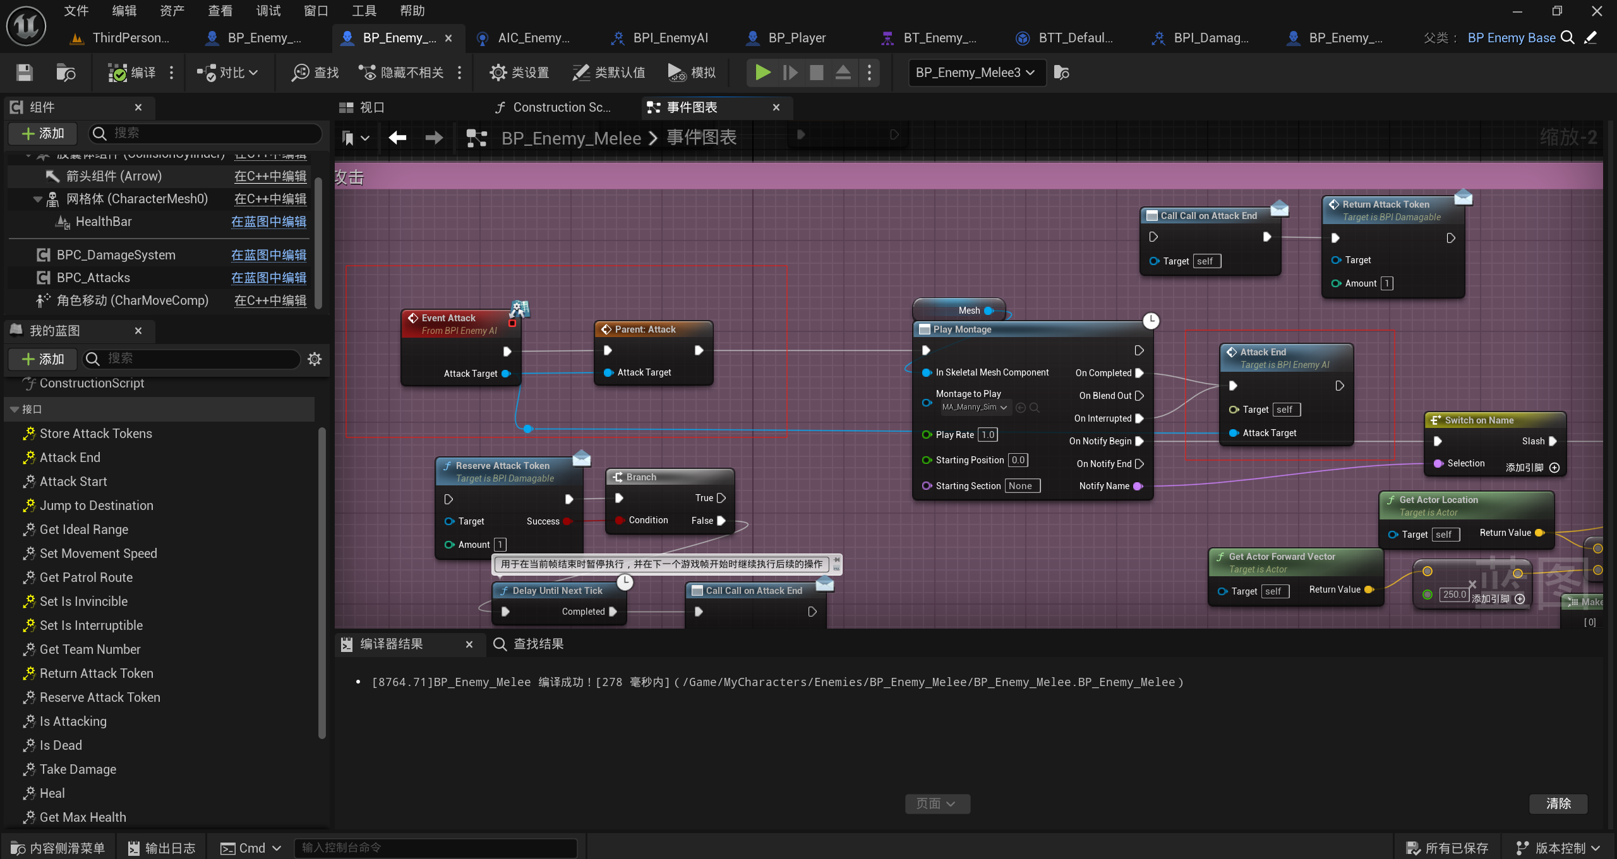Screen dimensions: 1617x859
Task: Click the compile blueprint icon
Action: pyautogui.click(x=117, y=73)
